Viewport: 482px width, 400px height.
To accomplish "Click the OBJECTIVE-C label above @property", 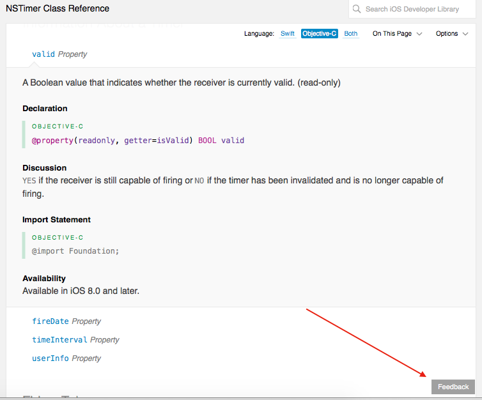I will coord(58,127).
